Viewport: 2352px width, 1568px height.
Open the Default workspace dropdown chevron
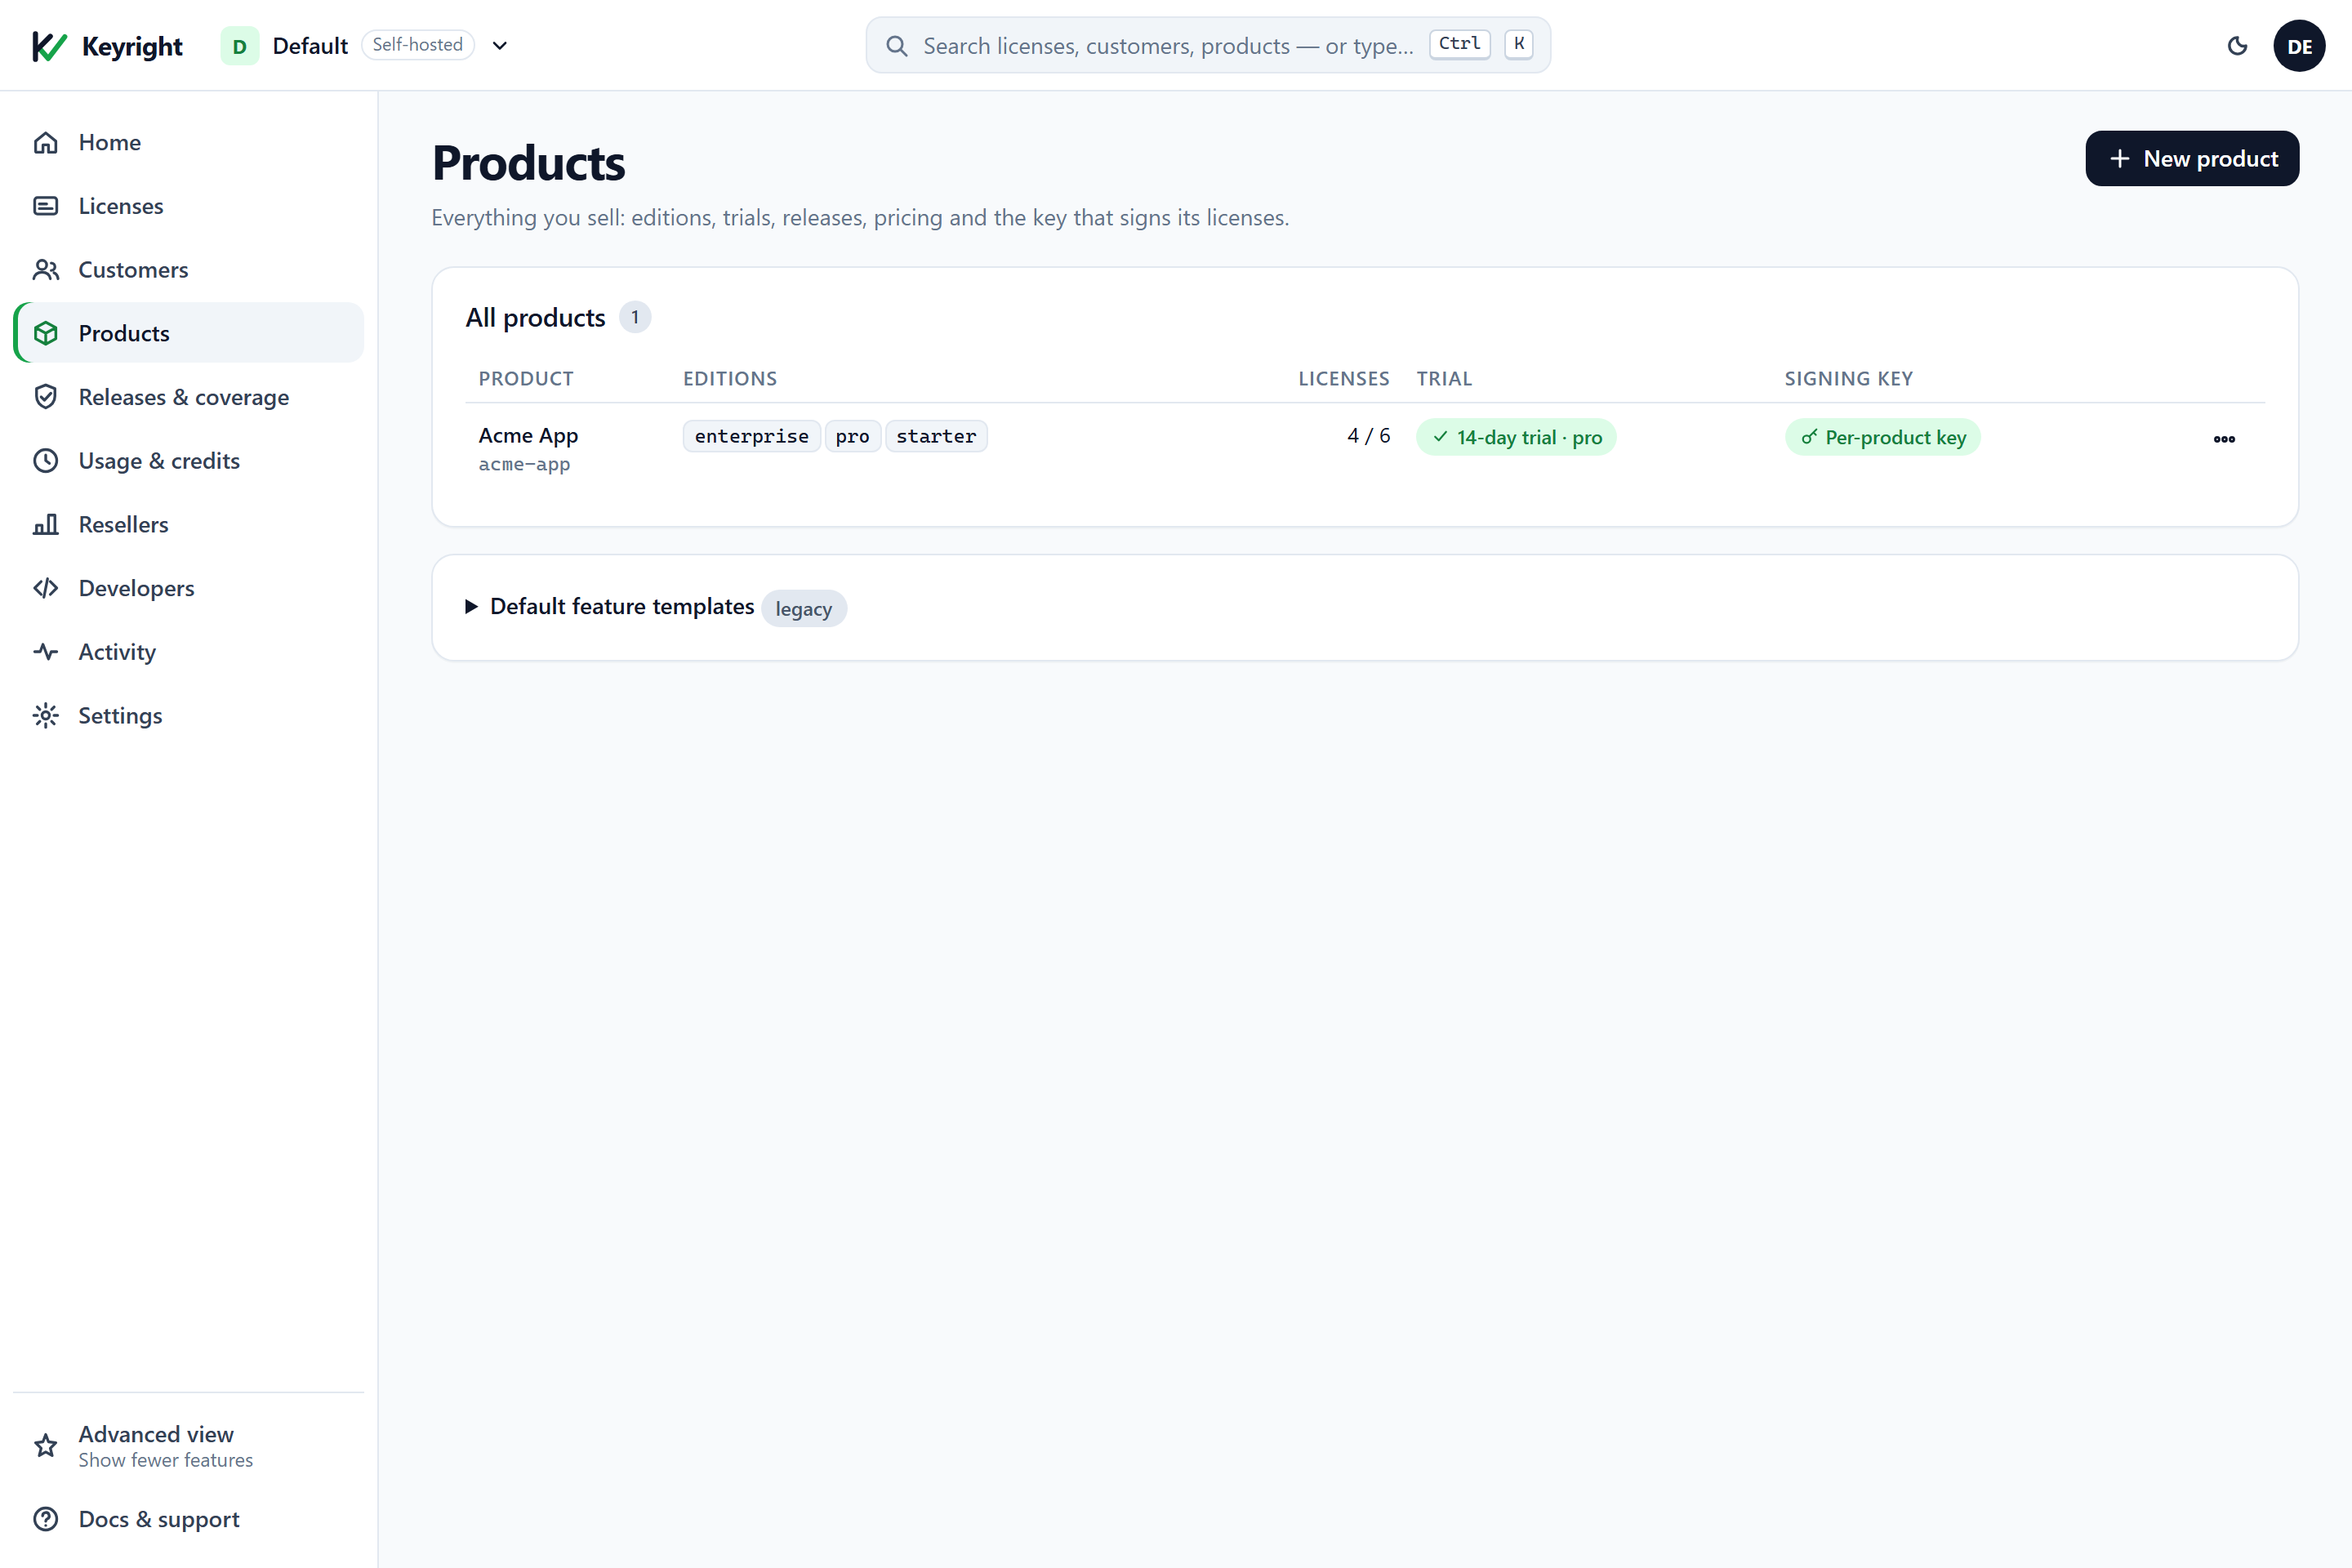[x=500, y=46]
